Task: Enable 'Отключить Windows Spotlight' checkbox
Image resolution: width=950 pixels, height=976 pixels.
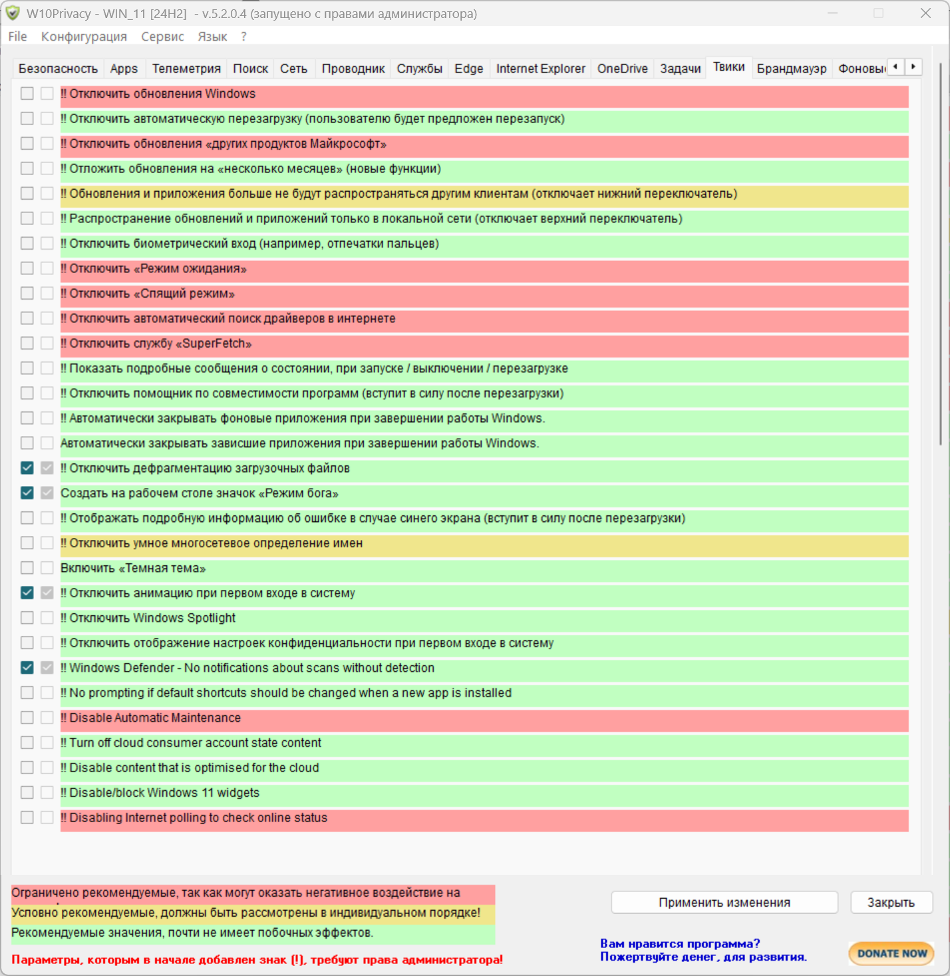Action: (x=27, y=618)
